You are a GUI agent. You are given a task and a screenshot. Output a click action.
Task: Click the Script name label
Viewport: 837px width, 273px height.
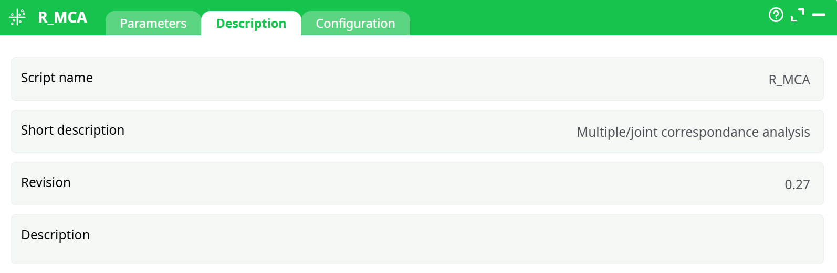coord(57,78)
